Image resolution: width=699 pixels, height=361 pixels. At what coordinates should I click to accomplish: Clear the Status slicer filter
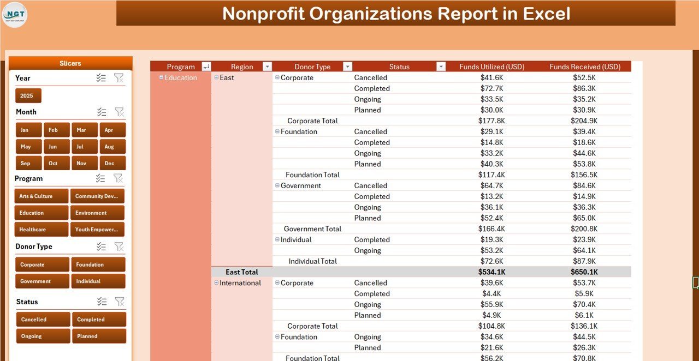tap(119, 302)
